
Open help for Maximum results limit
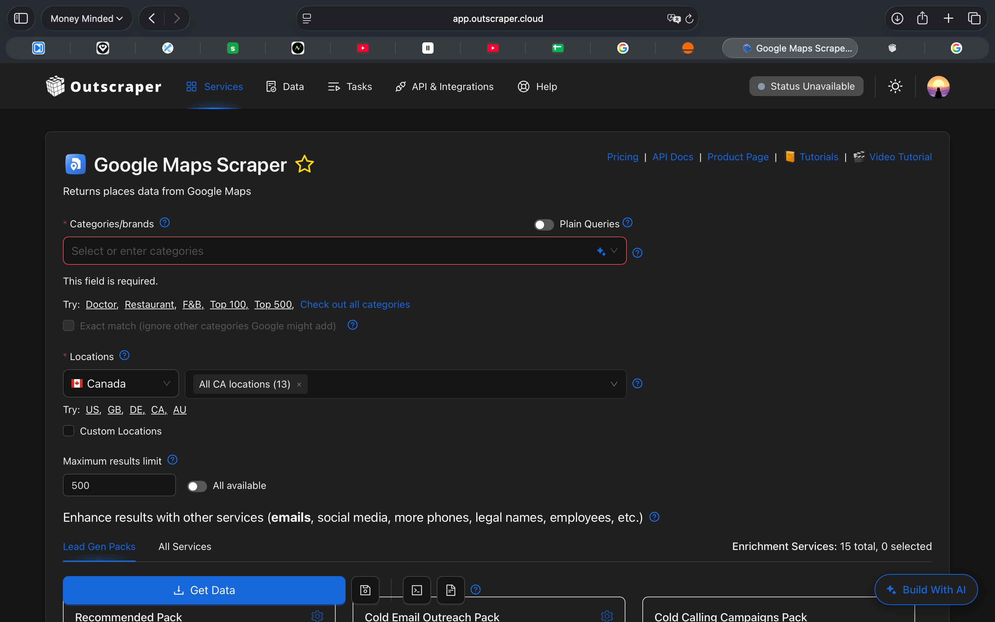(x=172, y=460)
